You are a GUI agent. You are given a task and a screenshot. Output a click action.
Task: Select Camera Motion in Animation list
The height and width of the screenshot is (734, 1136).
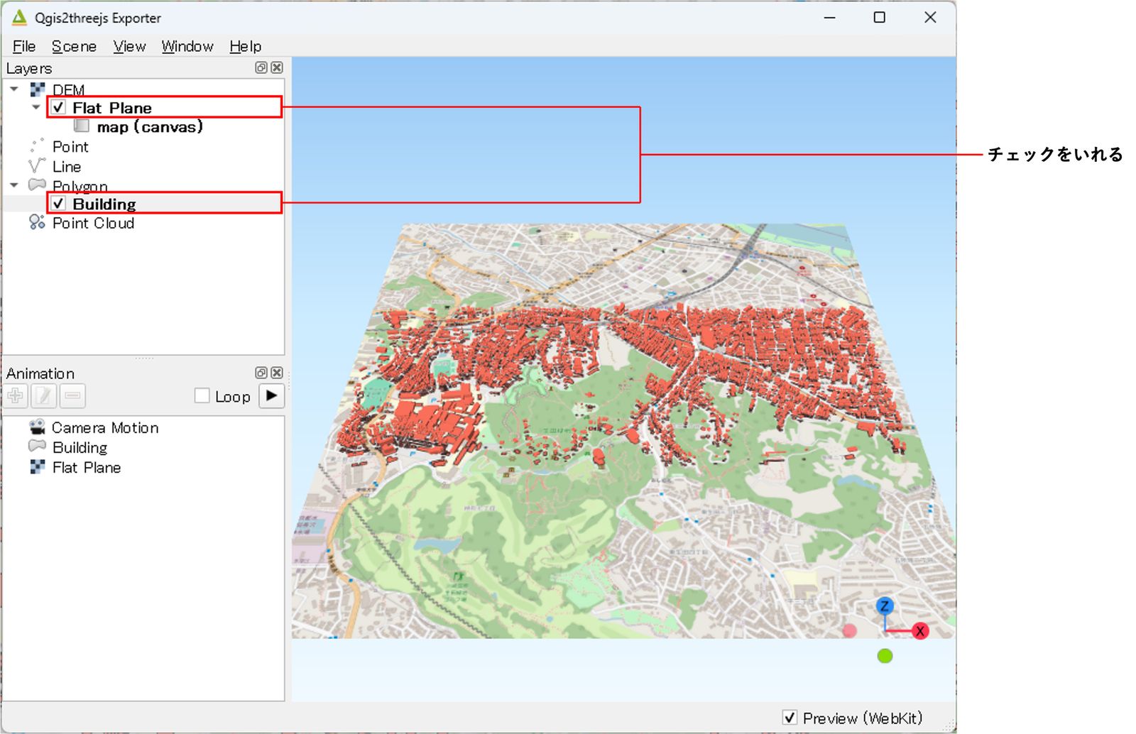point(105,427)
